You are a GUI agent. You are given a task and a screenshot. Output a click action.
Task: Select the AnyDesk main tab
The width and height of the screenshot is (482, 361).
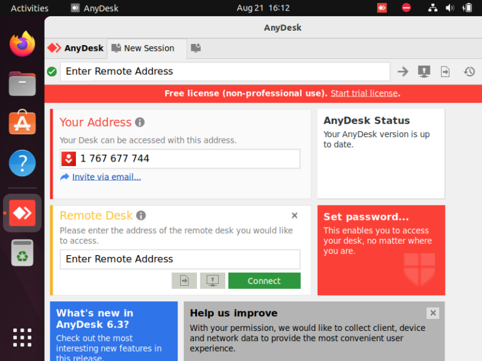(x=76, y=48)
